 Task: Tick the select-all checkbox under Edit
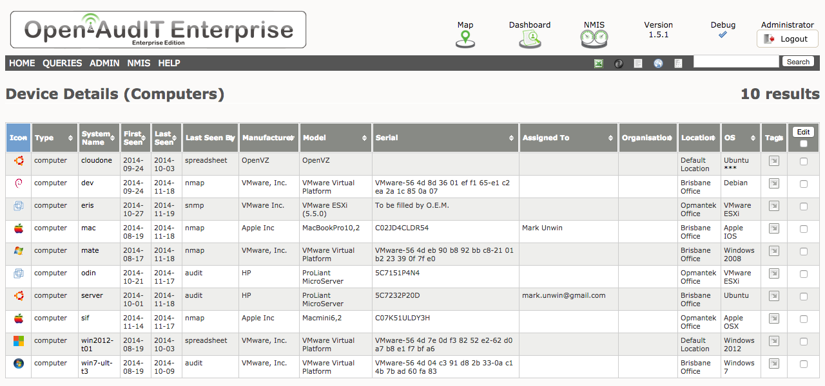pyautogui.click(x=803, y=143)
